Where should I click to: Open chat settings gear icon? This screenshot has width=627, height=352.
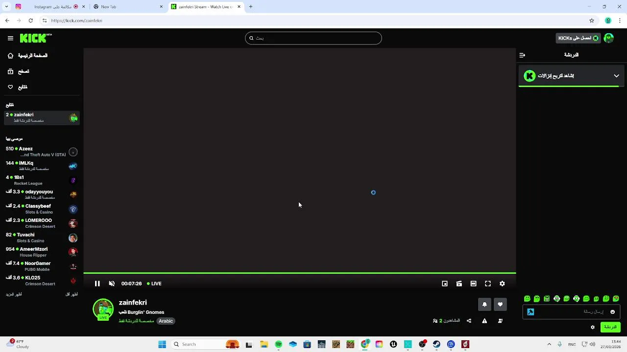point(593,327)
